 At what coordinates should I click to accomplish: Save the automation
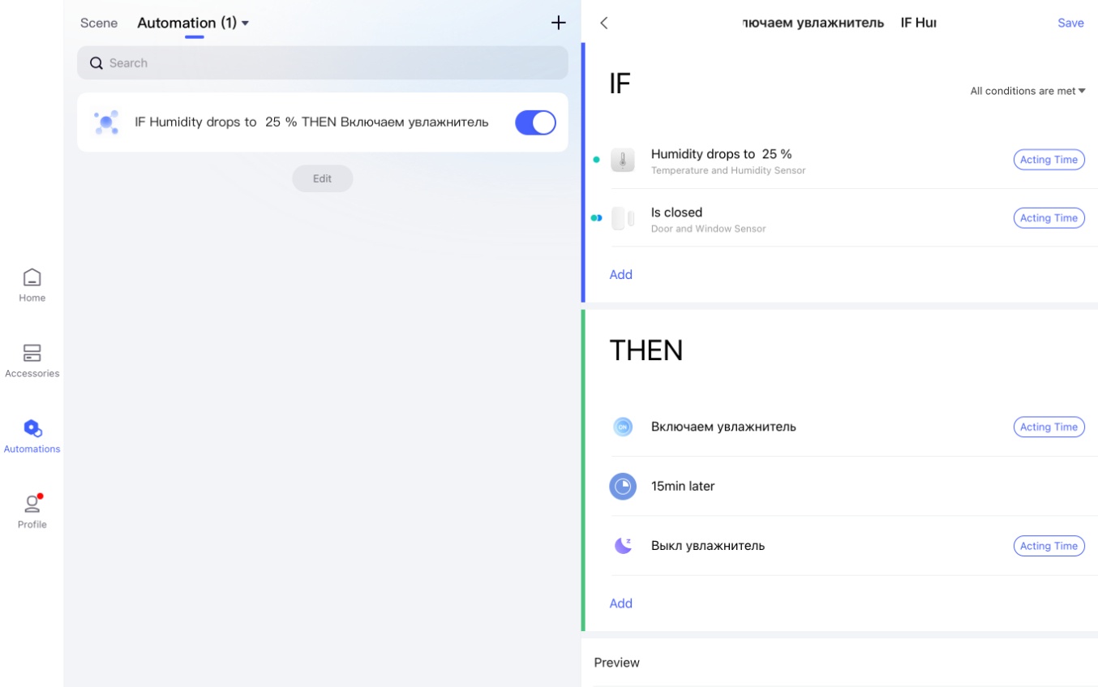coord(1070,23)
